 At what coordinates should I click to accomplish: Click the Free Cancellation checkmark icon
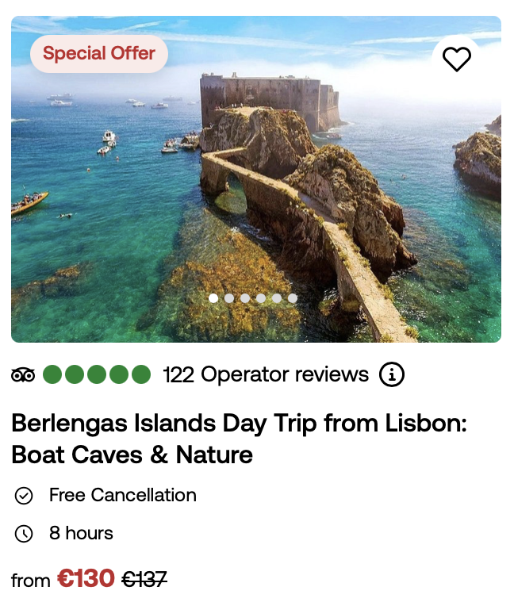tap(24, 496)
